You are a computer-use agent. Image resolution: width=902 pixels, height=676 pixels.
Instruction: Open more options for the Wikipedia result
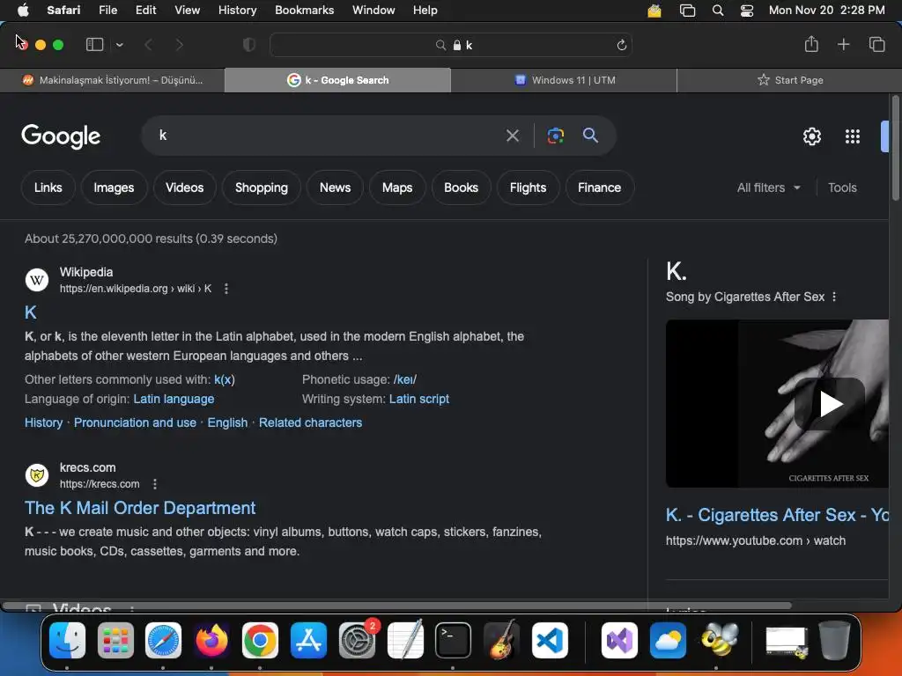(226, 289)
